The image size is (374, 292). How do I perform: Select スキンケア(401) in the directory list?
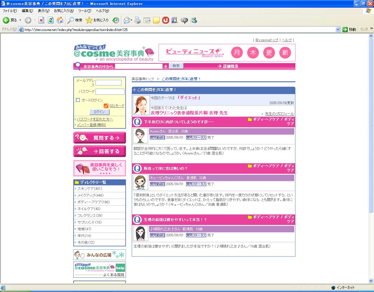[90, 189]
